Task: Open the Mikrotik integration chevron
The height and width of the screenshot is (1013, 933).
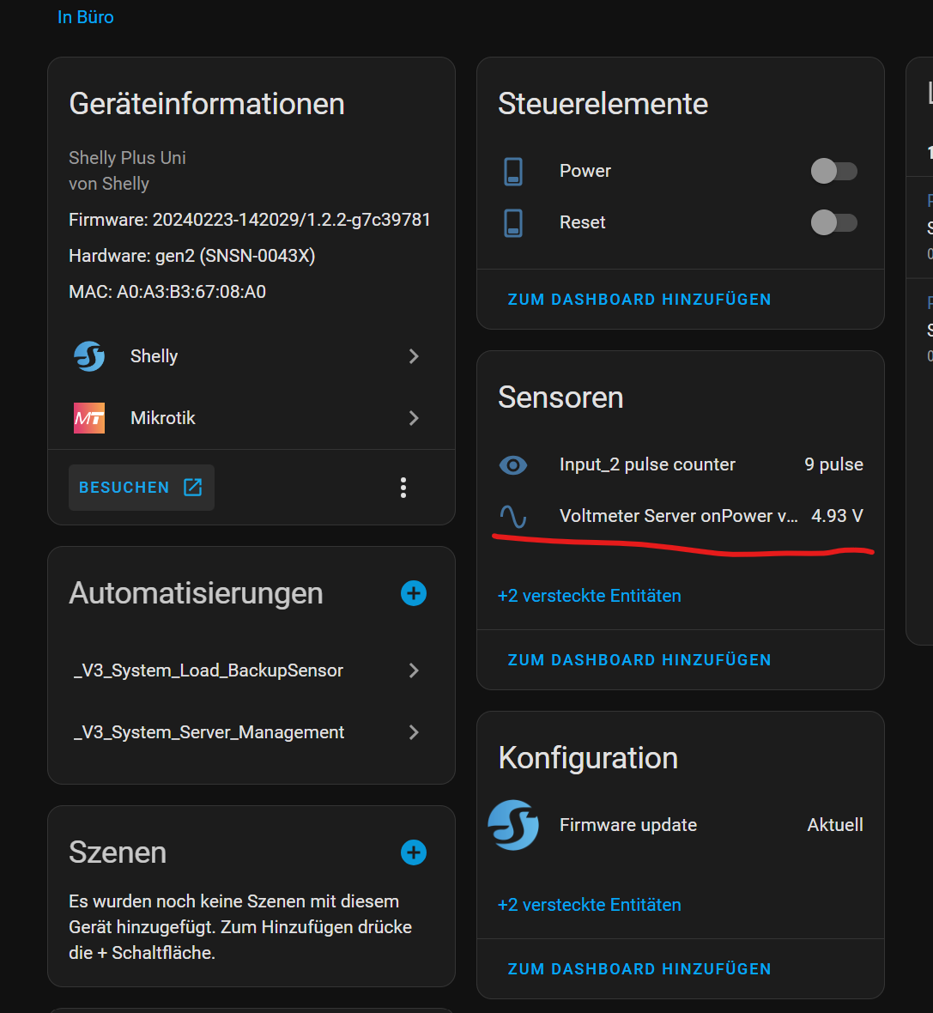Action: 414,418
